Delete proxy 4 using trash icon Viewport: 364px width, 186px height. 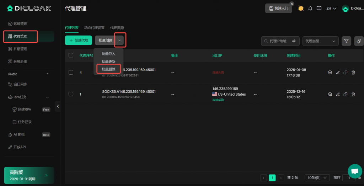pyautogui.click(x=353, y=73)
